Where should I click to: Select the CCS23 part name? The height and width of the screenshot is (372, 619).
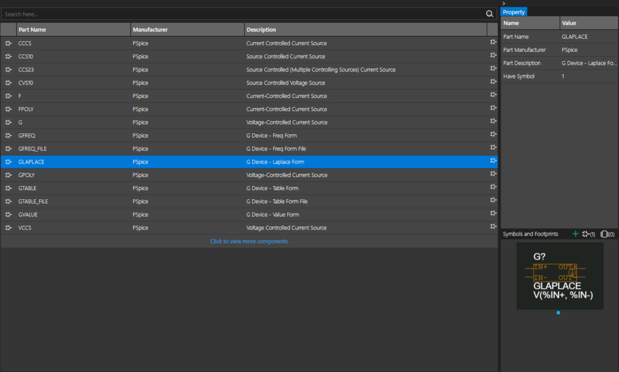pos(25,69)
